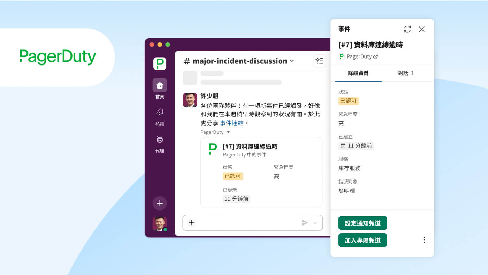Switch to the 詳細資料 tab

point(358,73)
